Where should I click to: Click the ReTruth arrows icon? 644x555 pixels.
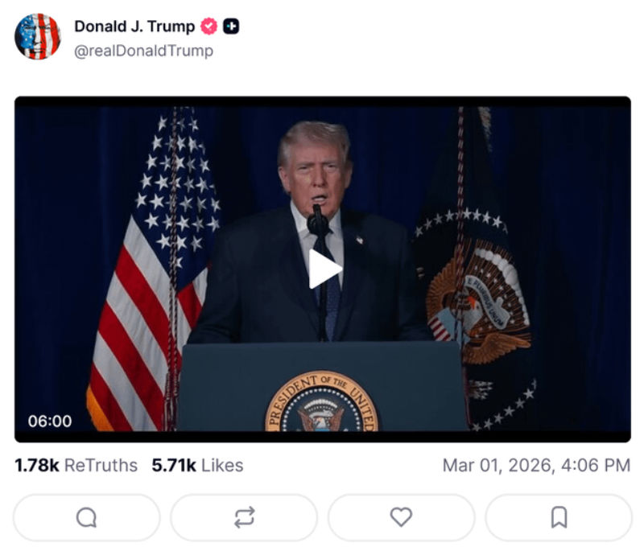coord(245,517)
